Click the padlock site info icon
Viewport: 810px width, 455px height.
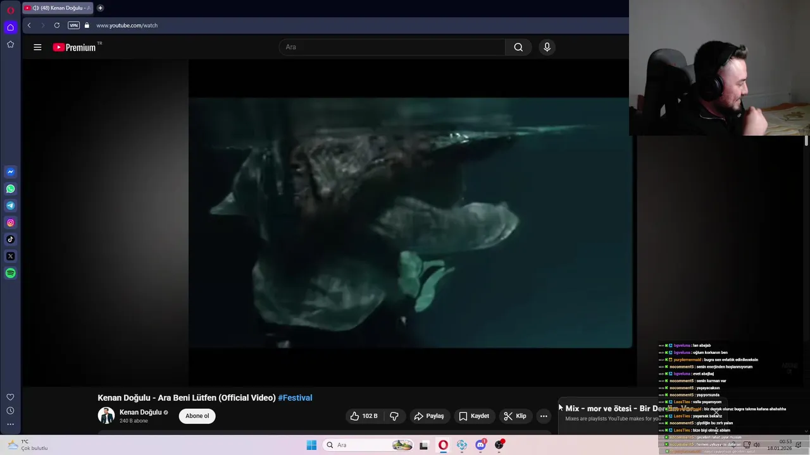click(87, 25)
